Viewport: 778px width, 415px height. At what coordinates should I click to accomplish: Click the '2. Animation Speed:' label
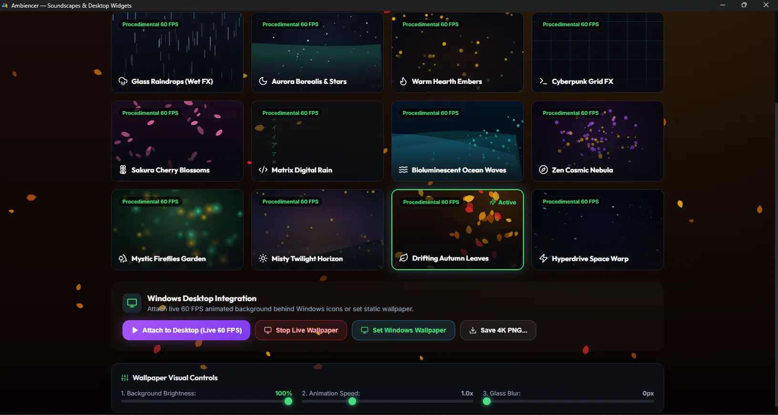331,393
